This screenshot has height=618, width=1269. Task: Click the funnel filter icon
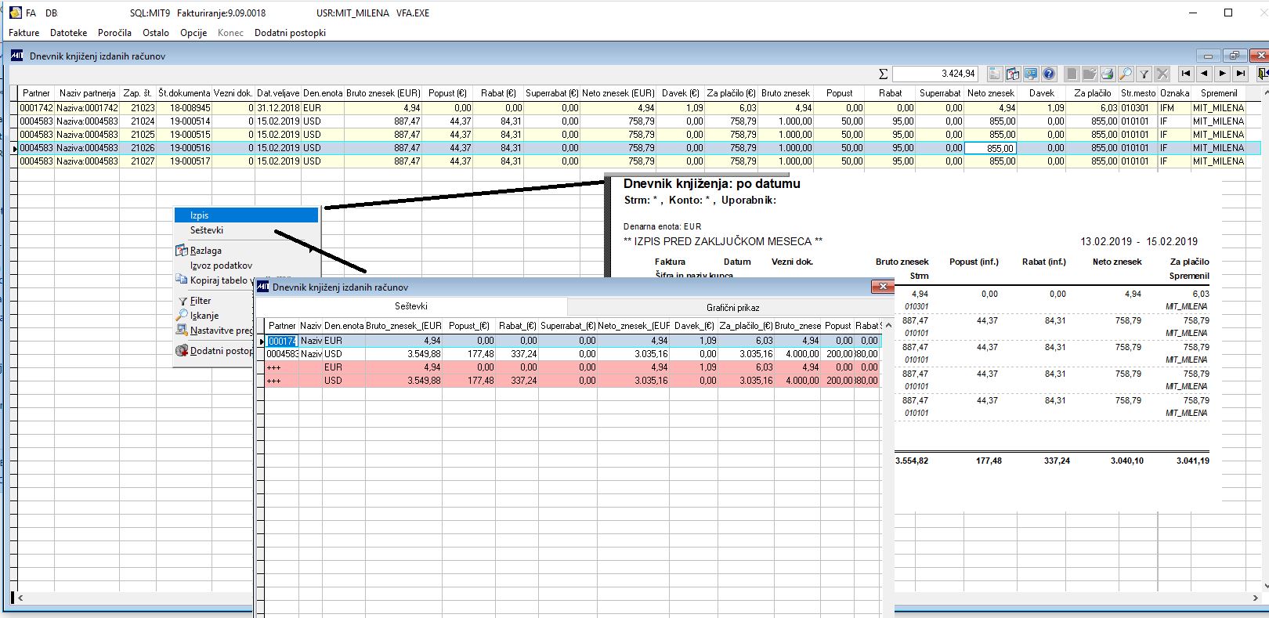click(1144, 74)
